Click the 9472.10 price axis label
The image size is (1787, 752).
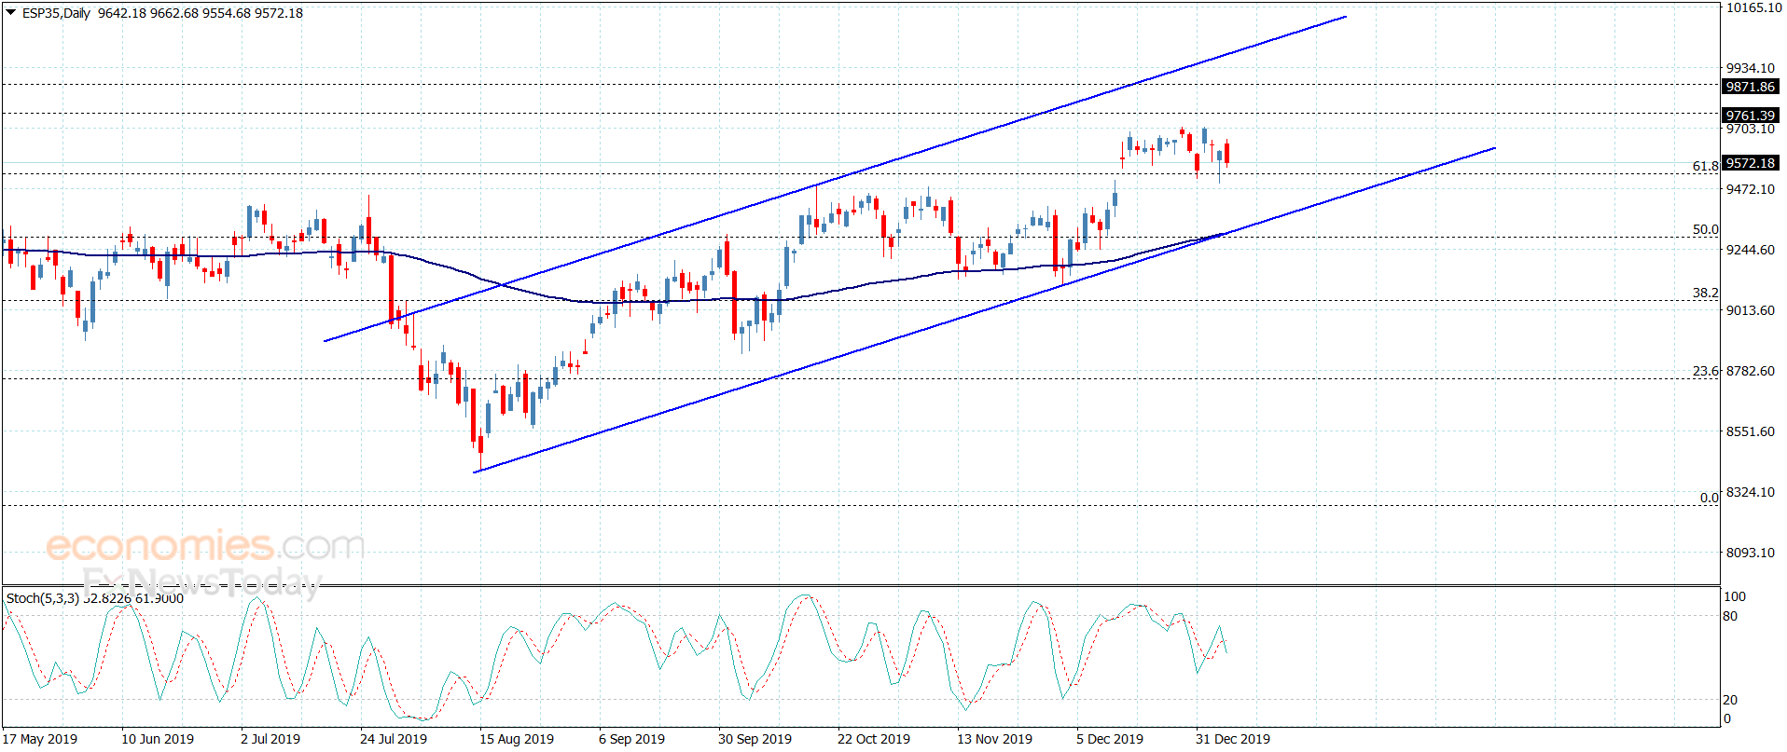point(1751,189)
